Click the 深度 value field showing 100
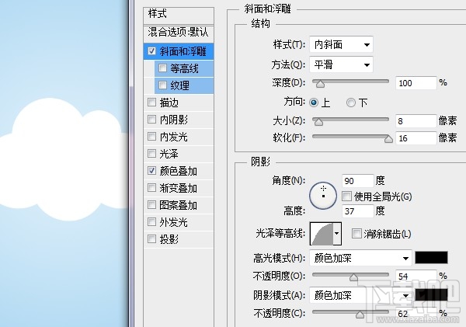This screenshot has height=327, width=466. (416, 83)
